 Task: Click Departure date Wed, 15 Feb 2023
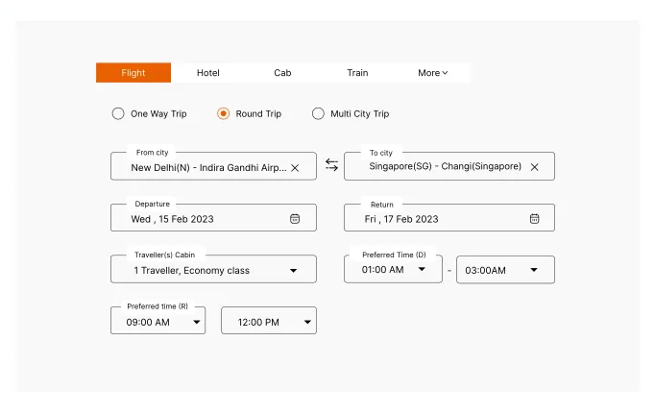(x=172, y=219)
